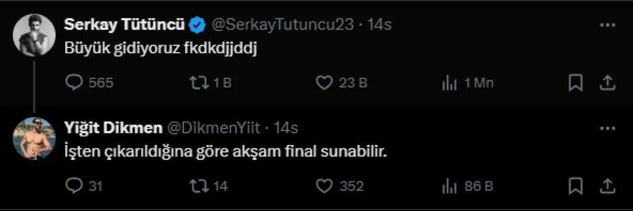Open more options on Yiğit Dikmen's reply

tap(607, 128)
